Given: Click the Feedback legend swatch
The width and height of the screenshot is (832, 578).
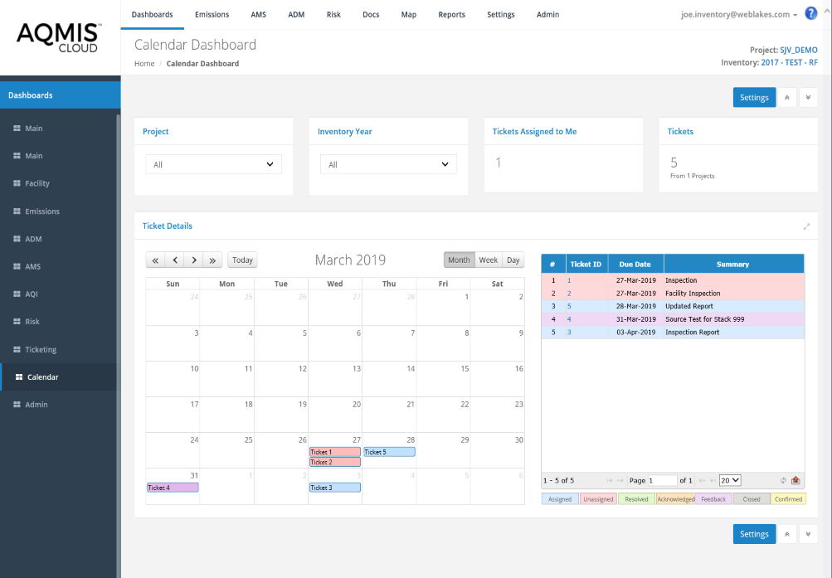Looking at the screenshot, I should (x=713, y=499).
